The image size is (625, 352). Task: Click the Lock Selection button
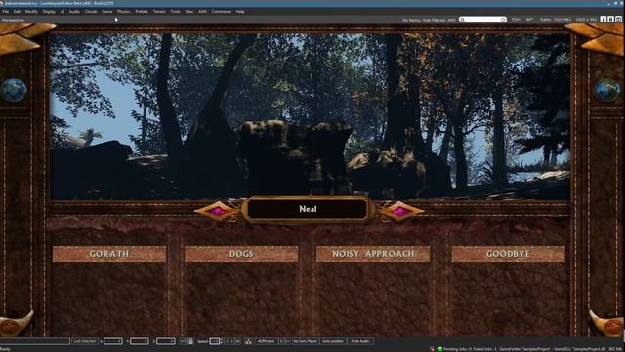[x=85, y=341]
